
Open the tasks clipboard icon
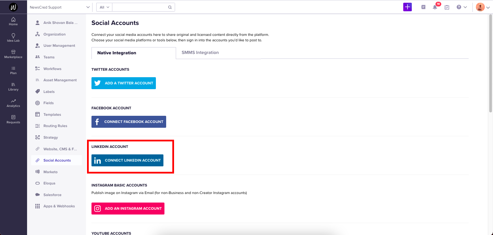pos(447,7)
